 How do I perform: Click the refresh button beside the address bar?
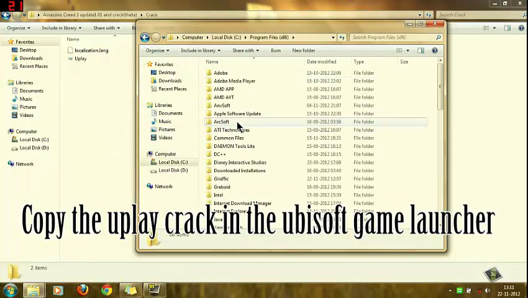click(x=342, y=37)
